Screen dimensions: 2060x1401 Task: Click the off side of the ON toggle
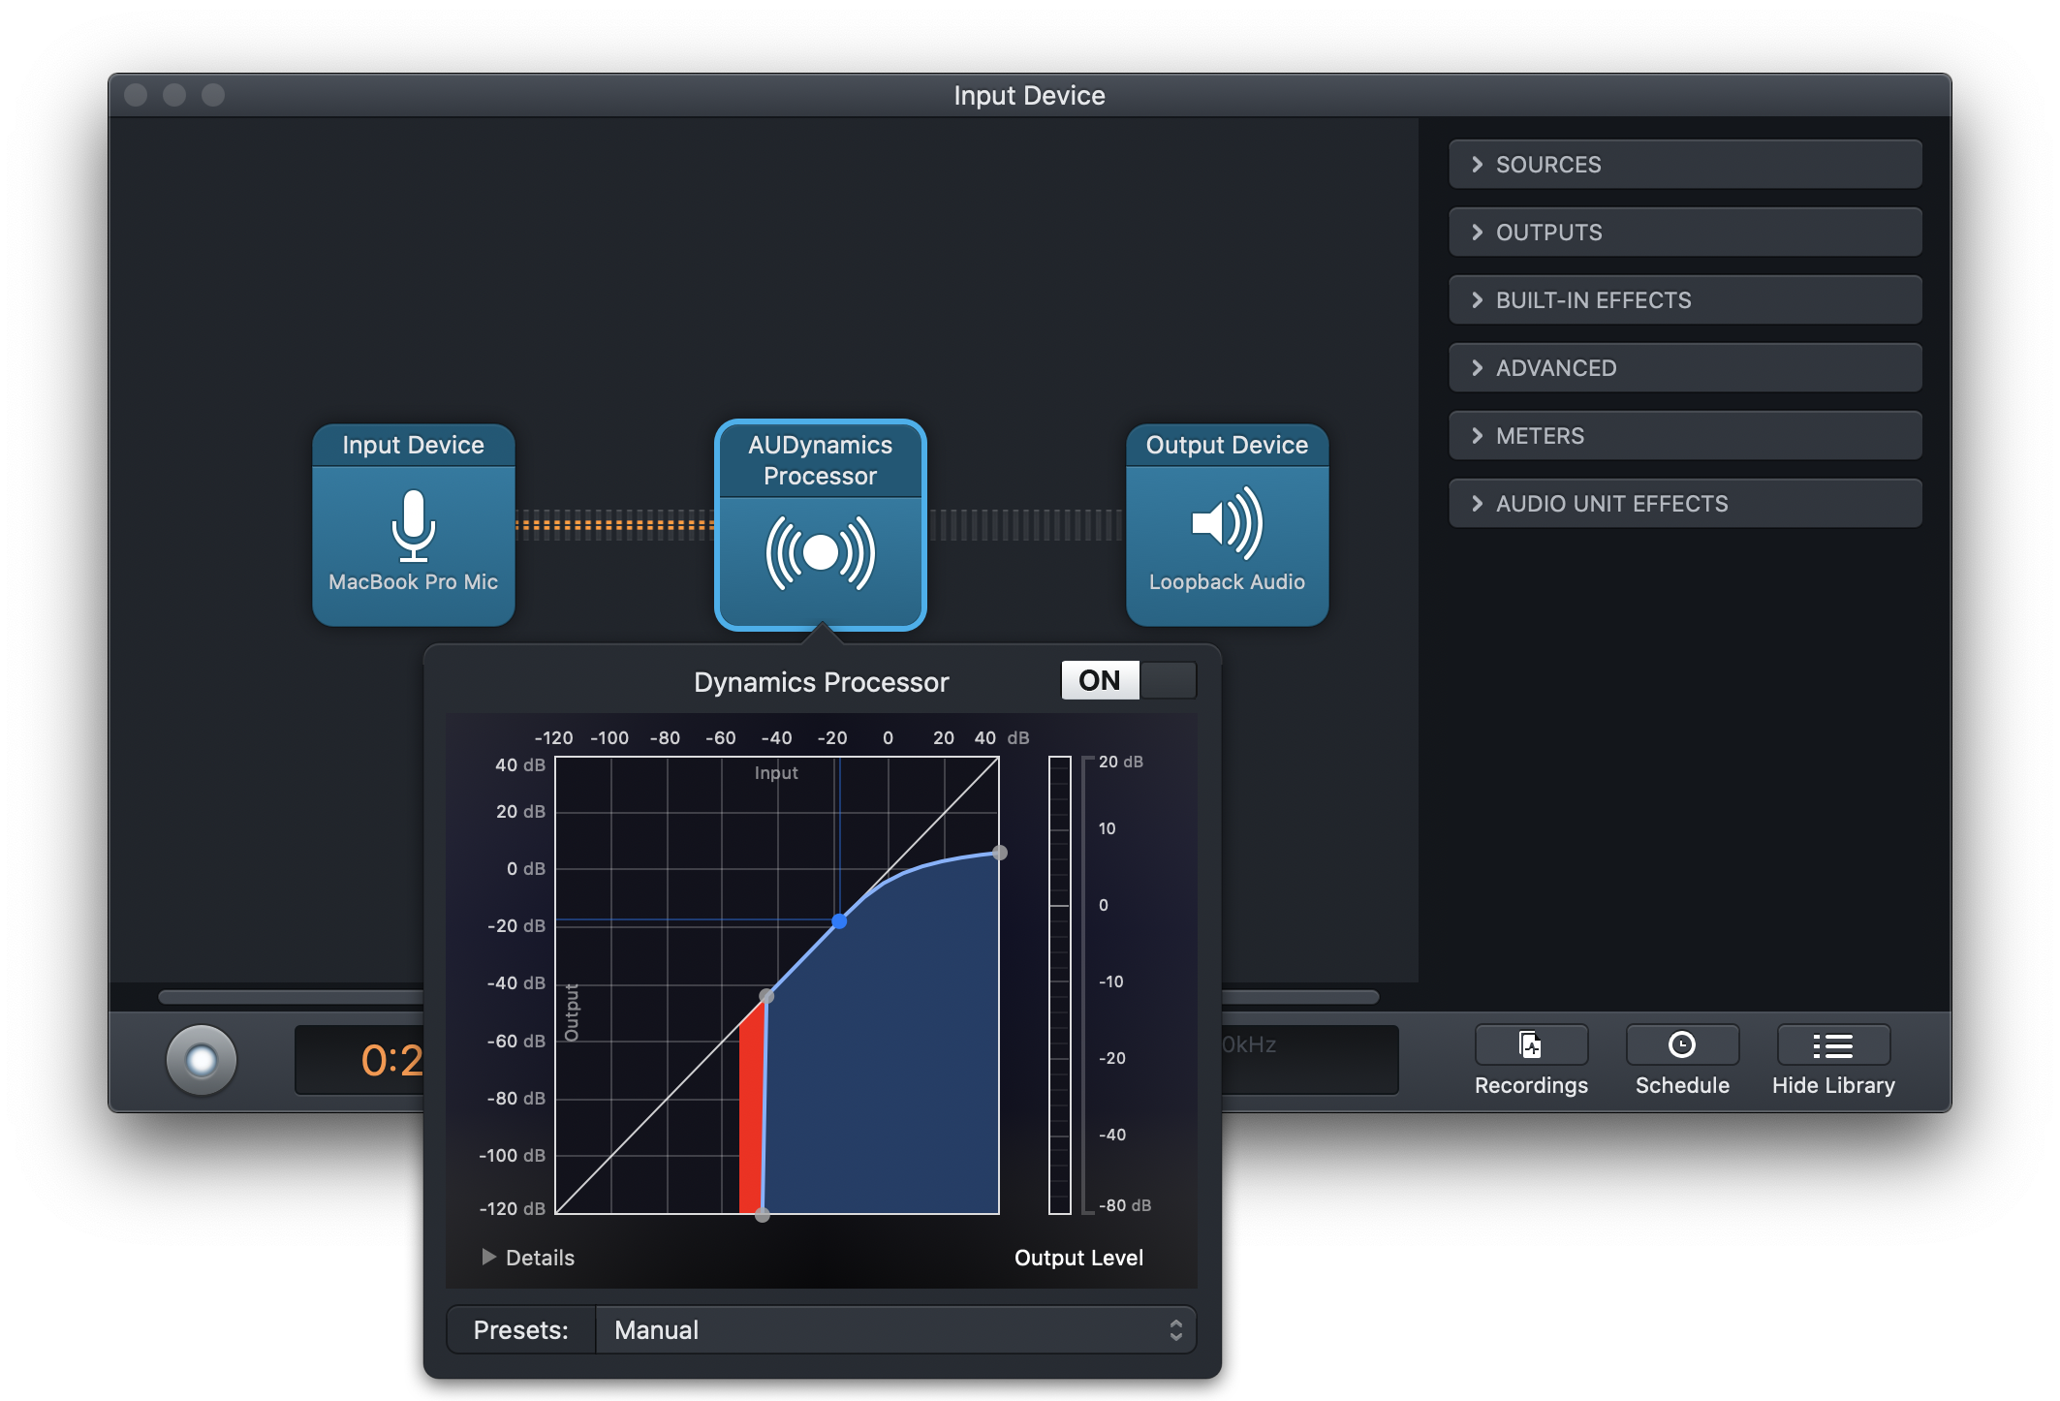tap(1168, 680)
